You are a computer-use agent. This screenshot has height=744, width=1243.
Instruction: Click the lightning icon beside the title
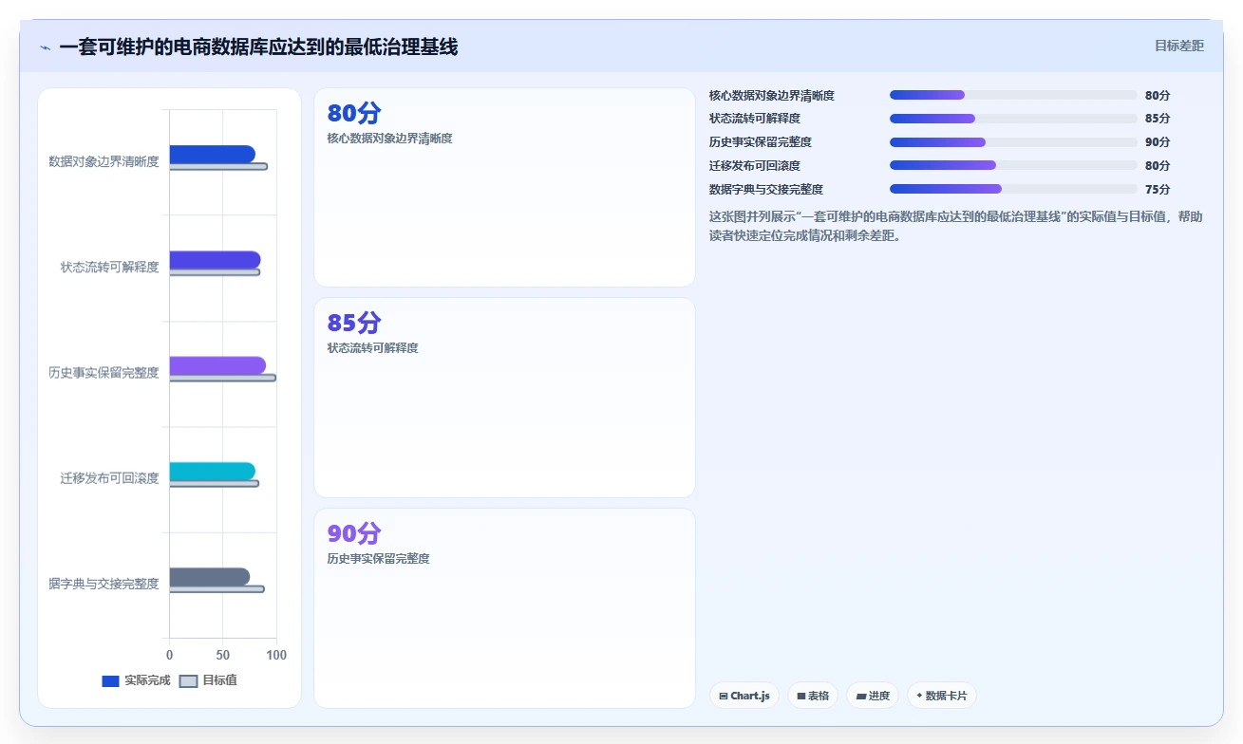pos(46,47)
